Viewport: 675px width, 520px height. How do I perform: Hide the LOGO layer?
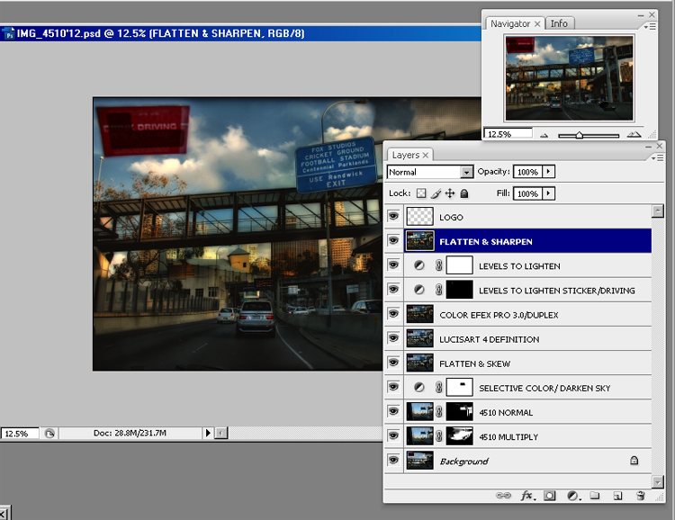point(393,216)
